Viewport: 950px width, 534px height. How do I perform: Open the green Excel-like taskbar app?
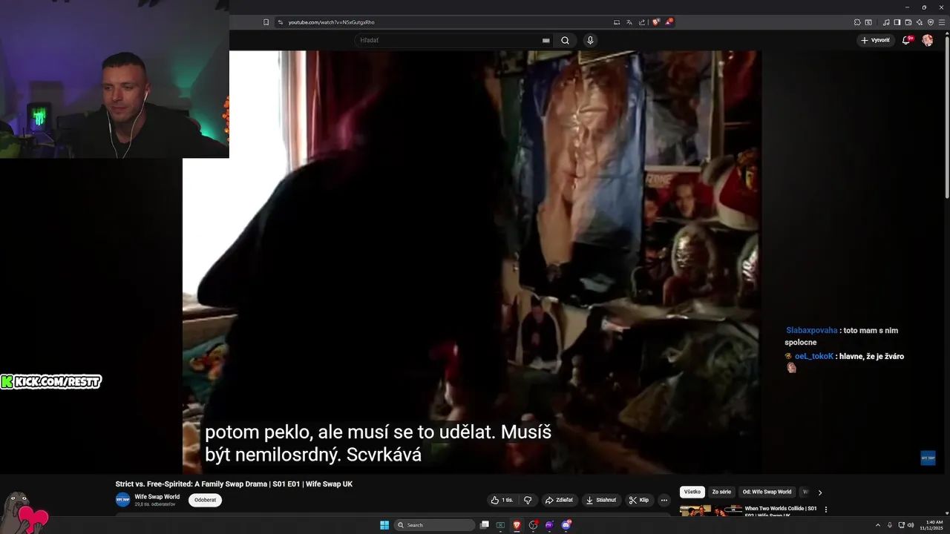[500, 525]
